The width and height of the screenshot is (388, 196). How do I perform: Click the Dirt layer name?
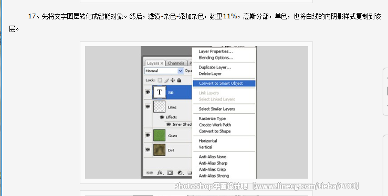(171, 150)
